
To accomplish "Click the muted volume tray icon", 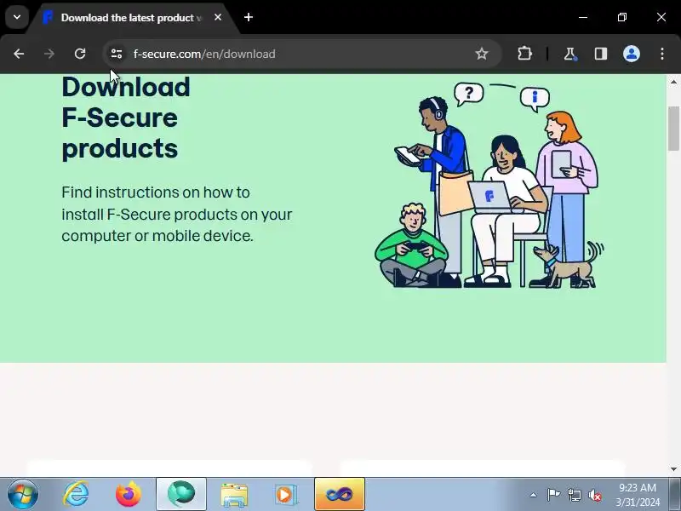I will (x=594, y=495).
